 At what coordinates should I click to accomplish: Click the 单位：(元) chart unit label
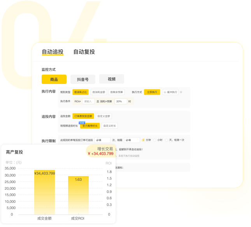click(x=14, y=162)
